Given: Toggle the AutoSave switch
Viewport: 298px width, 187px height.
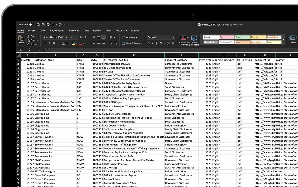Looking at the screenshot, I should [31, 25].
